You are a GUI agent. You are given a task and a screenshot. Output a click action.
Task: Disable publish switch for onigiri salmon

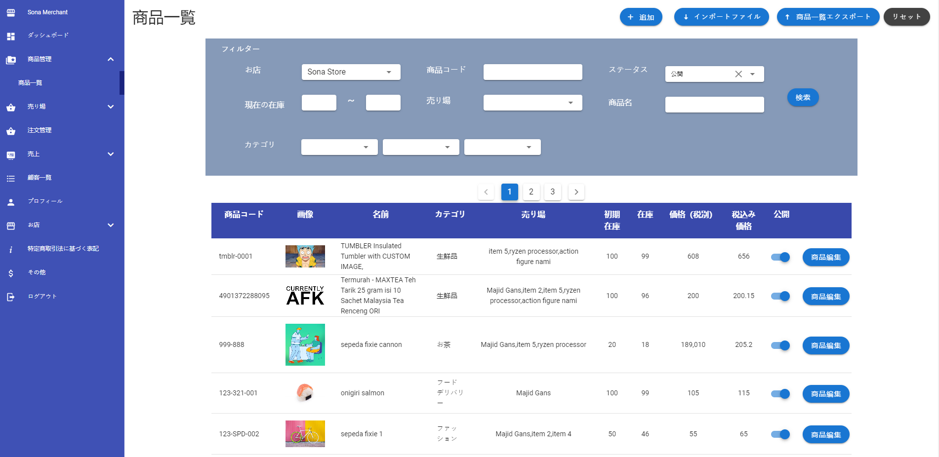point(780,394)
